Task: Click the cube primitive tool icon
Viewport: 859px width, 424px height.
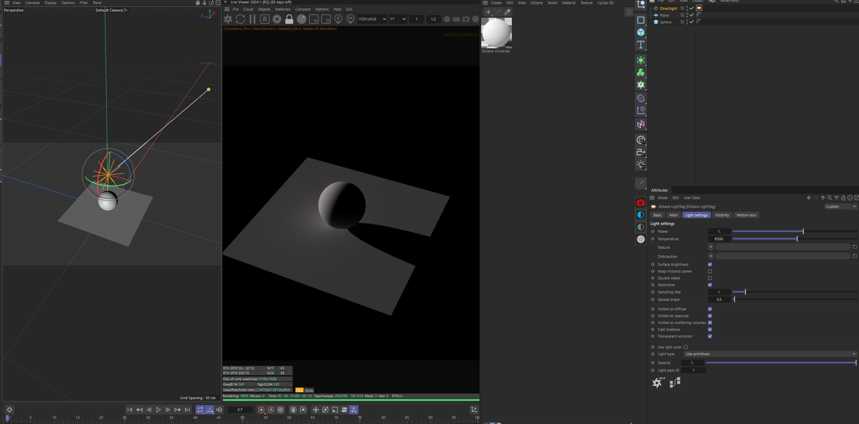Action: click(641, 32)
